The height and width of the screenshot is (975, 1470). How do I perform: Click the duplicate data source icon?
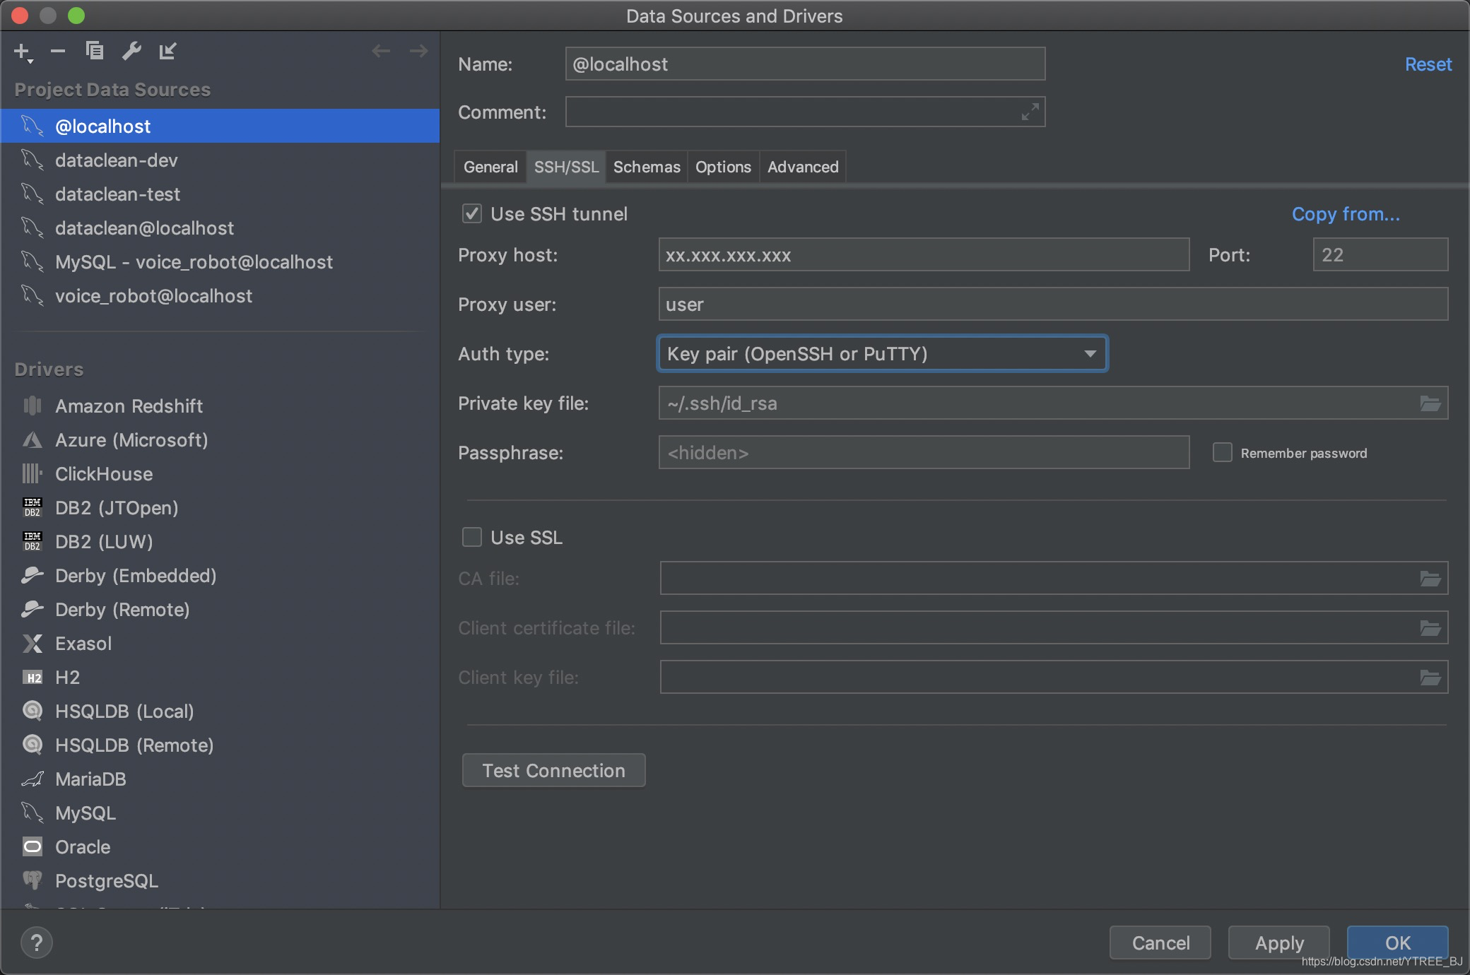click(x=95, y=51)
